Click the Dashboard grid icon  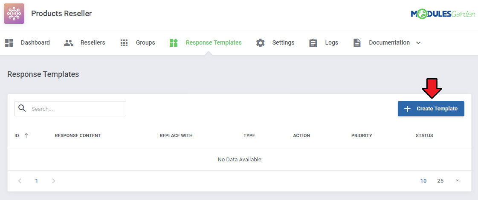(x=9, y=43)
